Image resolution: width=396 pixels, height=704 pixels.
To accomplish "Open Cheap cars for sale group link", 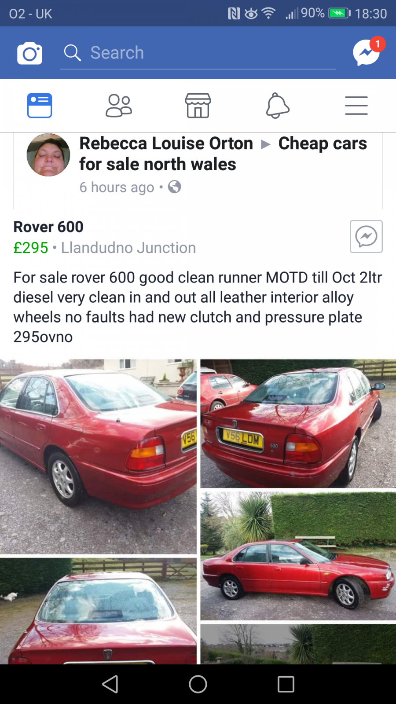I will (x=223, y=154).
